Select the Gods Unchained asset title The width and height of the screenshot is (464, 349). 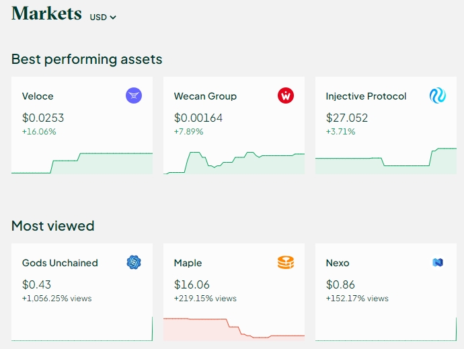60,263
